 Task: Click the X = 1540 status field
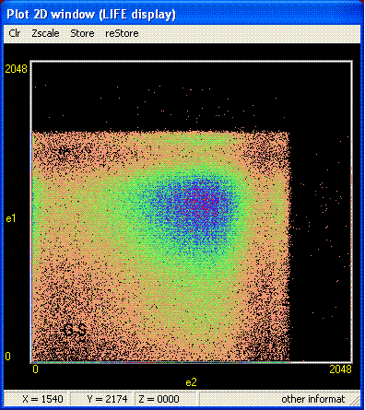[x=38, y=399]
